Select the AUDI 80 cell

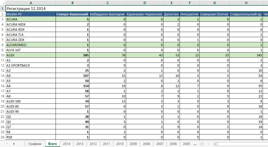[x=31, y=107]
